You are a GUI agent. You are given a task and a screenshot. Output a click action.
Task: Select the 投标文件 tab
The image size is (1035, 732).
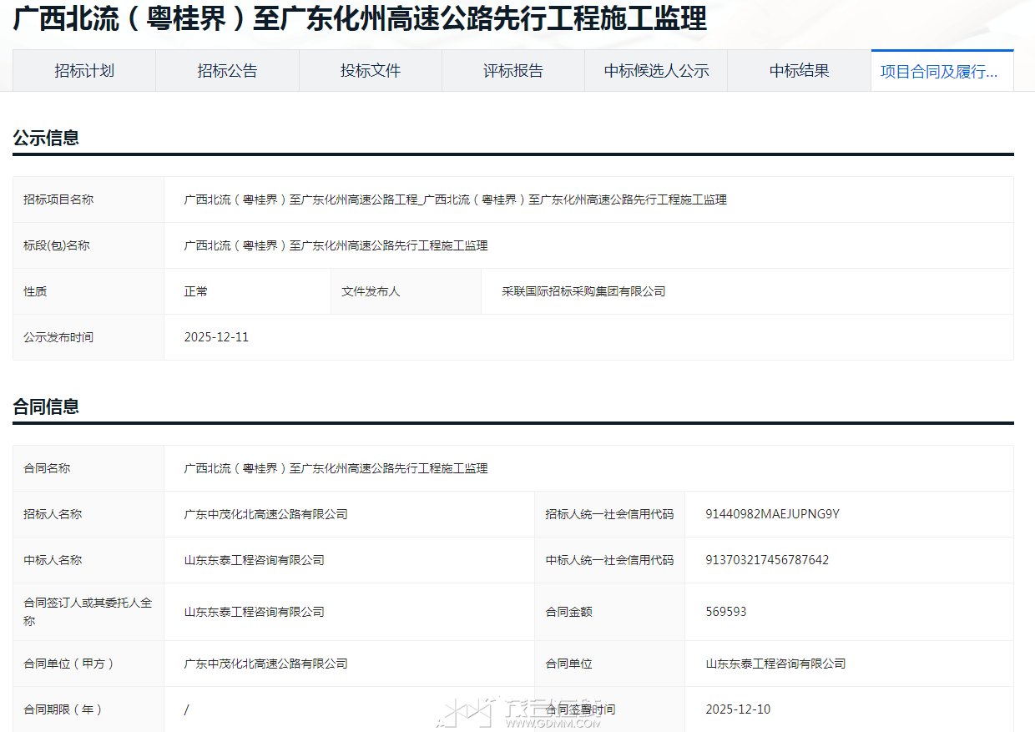371,71
